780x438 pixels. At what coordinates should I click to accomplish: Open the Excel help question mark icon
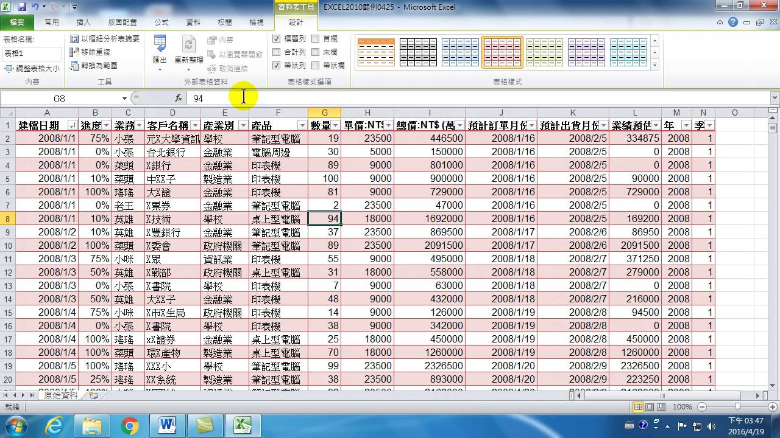[x=733, y=22]
